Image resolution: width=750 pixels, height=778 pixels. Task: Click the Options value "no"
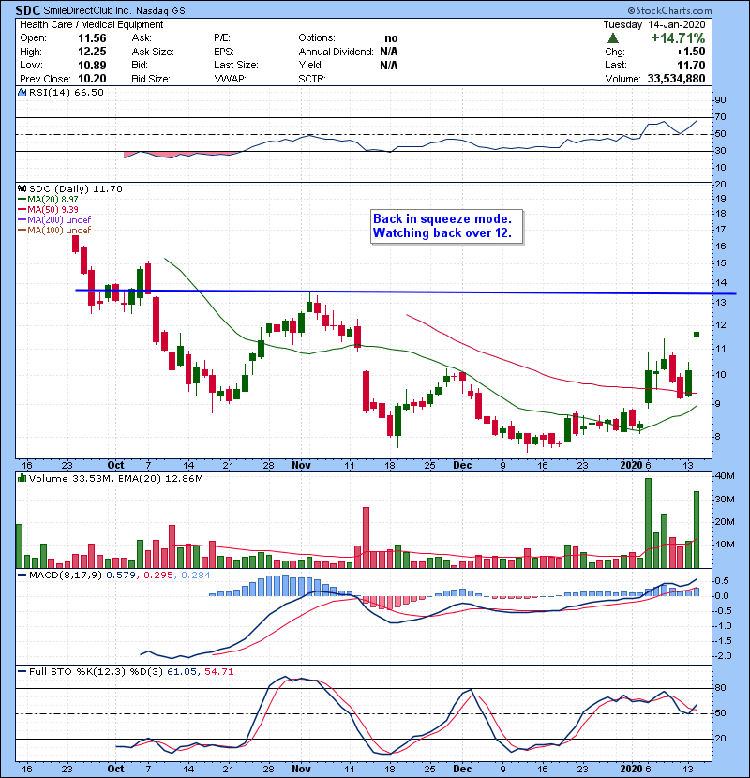pos(391,38)
